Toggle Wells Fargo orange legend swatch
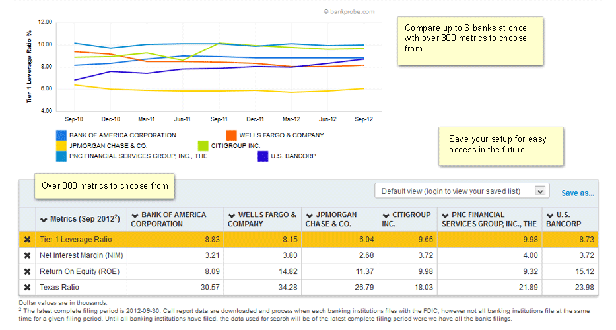 tap(232, 135)
